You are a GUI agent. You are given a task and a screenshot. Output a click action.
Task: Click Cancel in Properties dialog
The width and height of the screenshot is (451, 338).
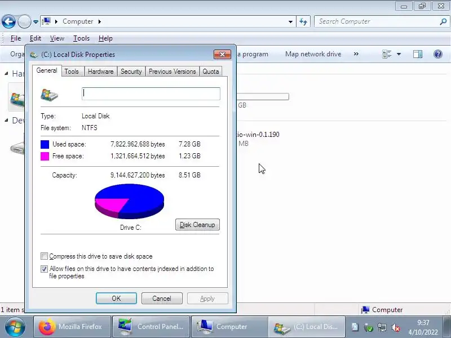click(x=162, y=299)
